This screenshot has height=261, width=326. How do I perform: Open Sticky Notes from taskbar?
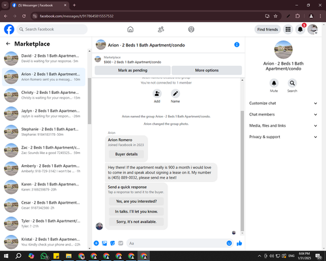(x=56, y=256)
